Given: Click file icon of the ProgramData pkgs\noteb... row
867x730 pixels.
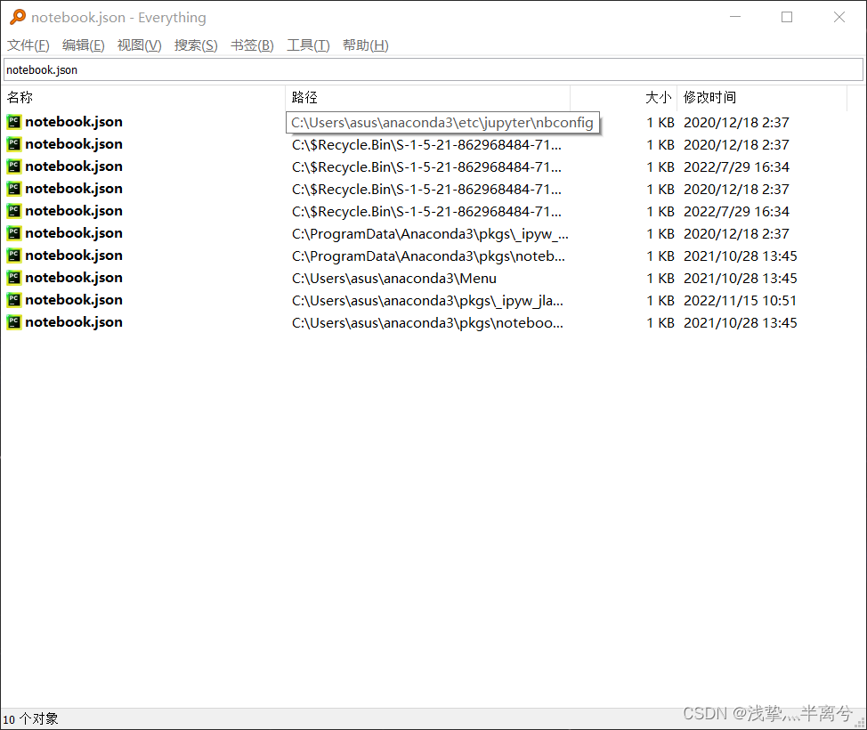Looking at the screenshot, I should 14,255.
